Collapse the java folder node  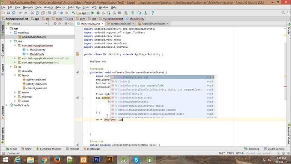(11, 41)
